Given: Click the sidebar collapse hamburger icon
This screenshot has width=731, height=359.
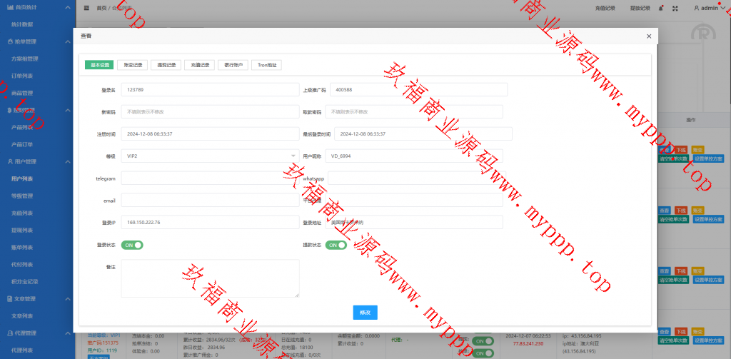Looking at the screenshot, I should pos(86,8).
